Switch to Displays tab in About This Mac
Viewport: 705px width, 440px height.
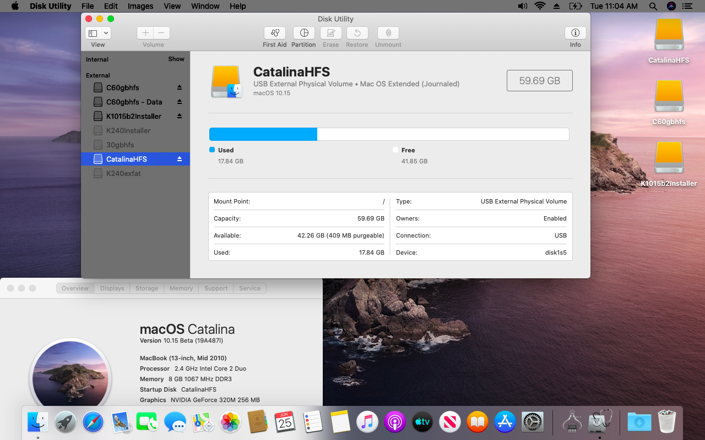[112, 288]
